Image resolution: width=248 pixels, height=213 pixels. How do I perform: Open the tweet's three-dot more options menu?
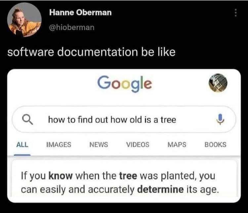point(235,13)
